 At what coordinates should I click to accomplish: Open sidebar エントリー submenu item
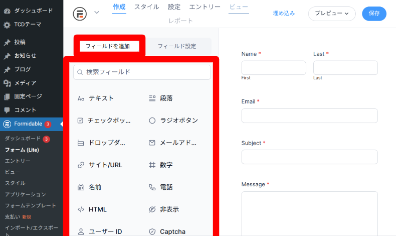pos(18,161)
